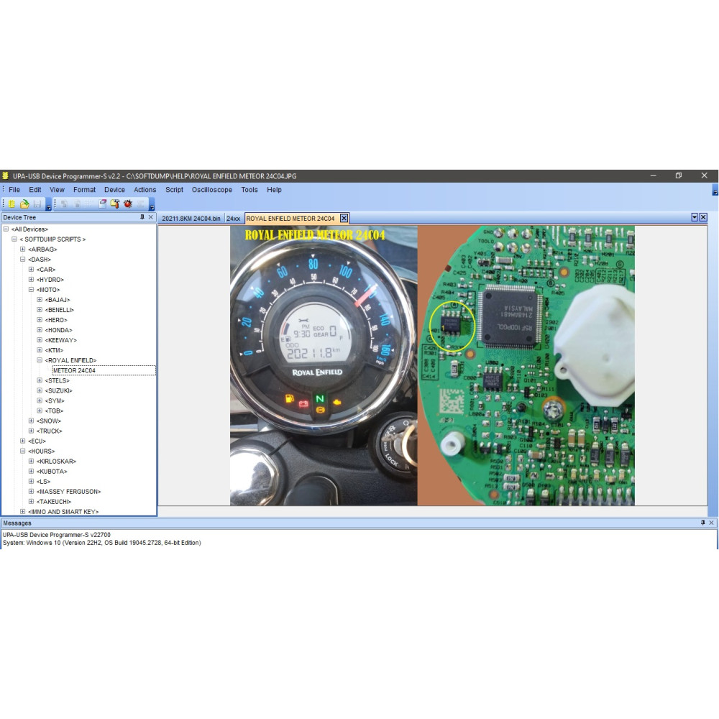Click the hammer tool icon

pos(114,203)
